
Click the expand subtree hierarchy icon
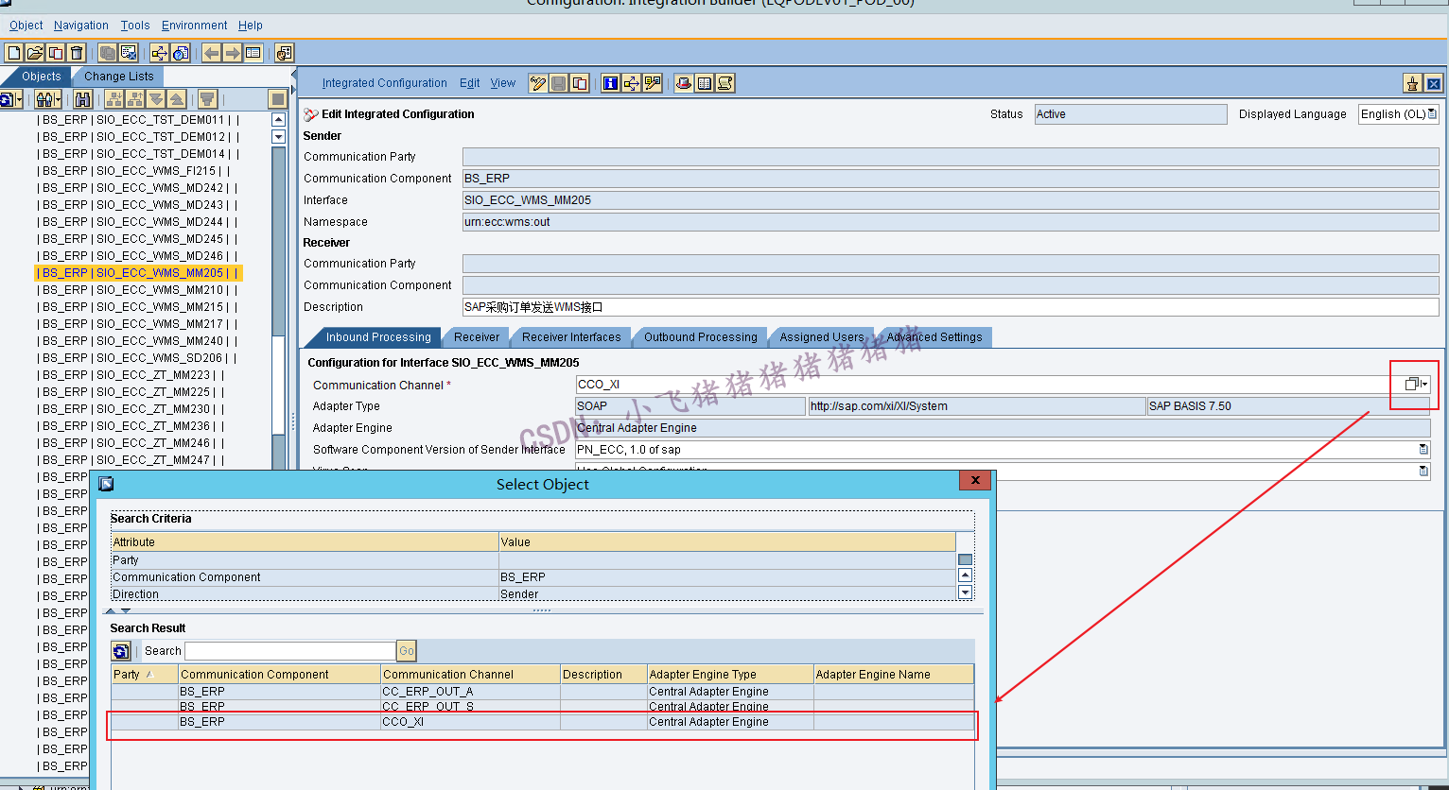[x=114, y=99]
